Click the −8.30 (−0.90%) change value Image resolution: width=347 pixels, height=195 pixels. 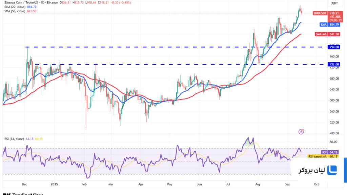coord(121,3)
